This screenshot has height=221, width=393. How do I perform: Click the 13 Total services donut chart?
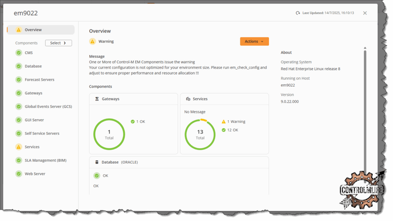[200, 134]
